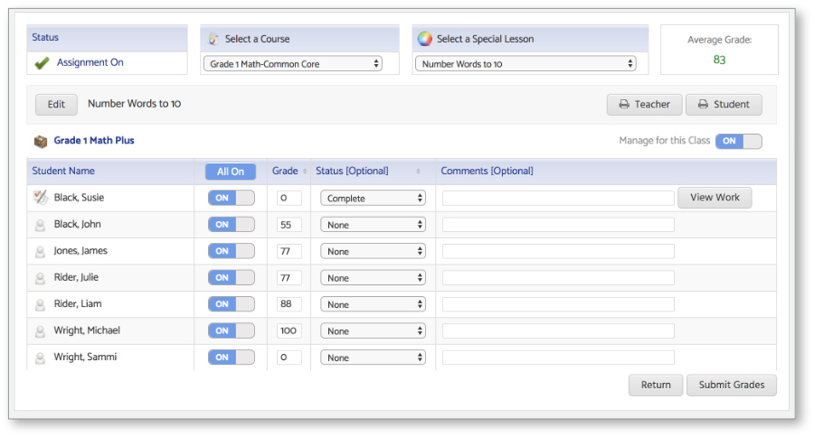Open the Grade 1 Math-Common Core dropdown

click(294, 64)
